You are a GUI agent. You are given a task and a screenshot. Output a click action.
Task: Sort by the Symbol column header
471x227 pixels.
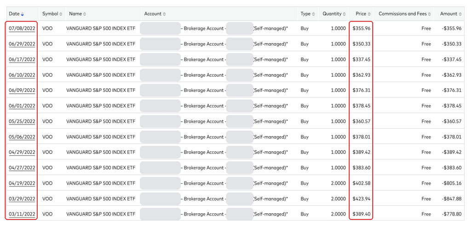tap(52, 14)
